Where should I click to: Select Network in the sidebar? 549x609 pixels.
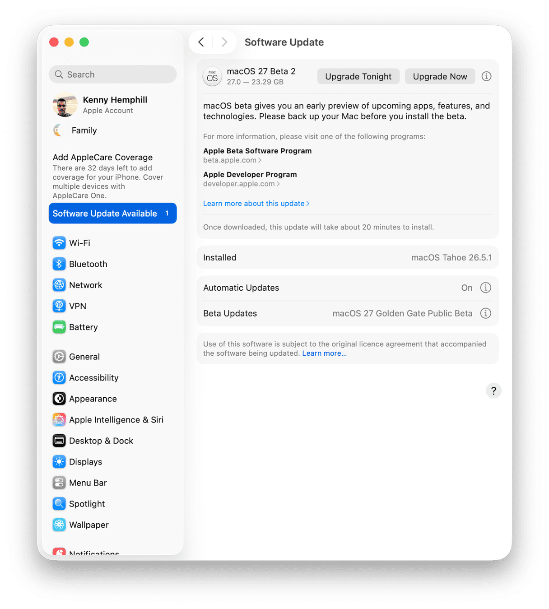pos(112,285)
